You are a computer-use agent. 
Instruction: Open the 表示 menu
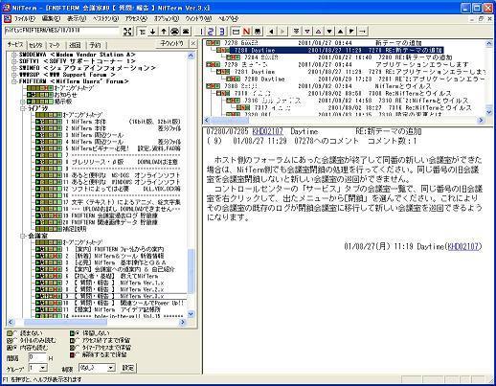[x=77, y=18]
